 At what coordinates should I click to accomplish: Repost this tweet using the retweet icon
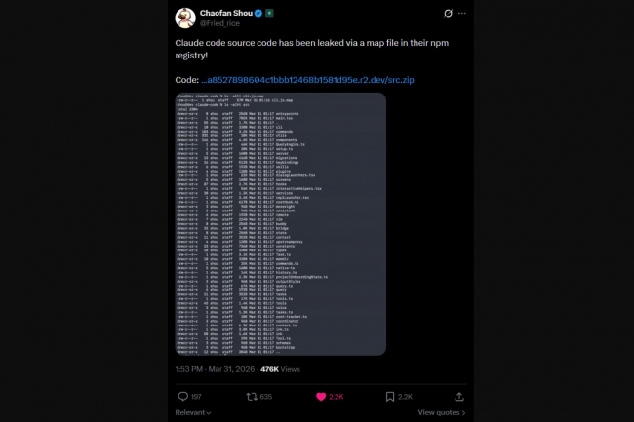[250, 397]
